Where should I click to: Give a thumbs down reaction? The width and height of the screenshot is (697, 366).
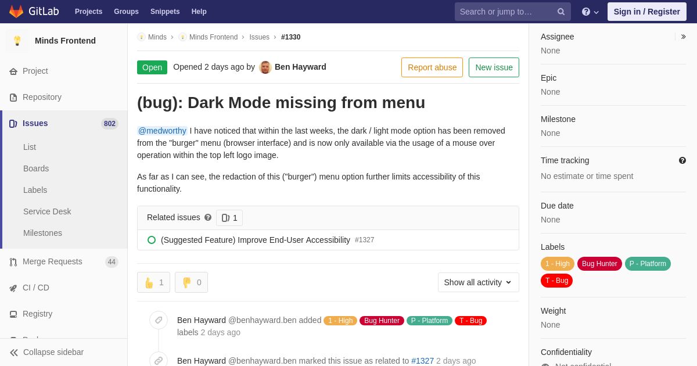pos(191,282)
